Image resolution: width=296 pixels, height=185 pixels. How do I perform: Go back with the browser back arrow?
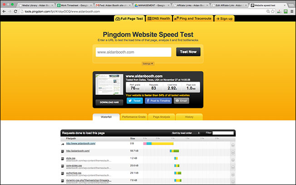click(4, 11)
